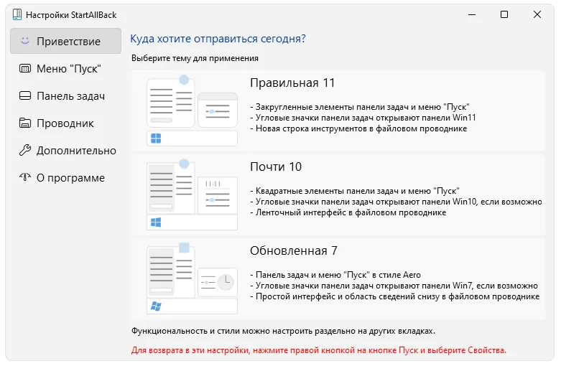Choose the Обновленная 7 theme preview thumbnail
Screen dimensions: 561x366
tap(192, 278)
